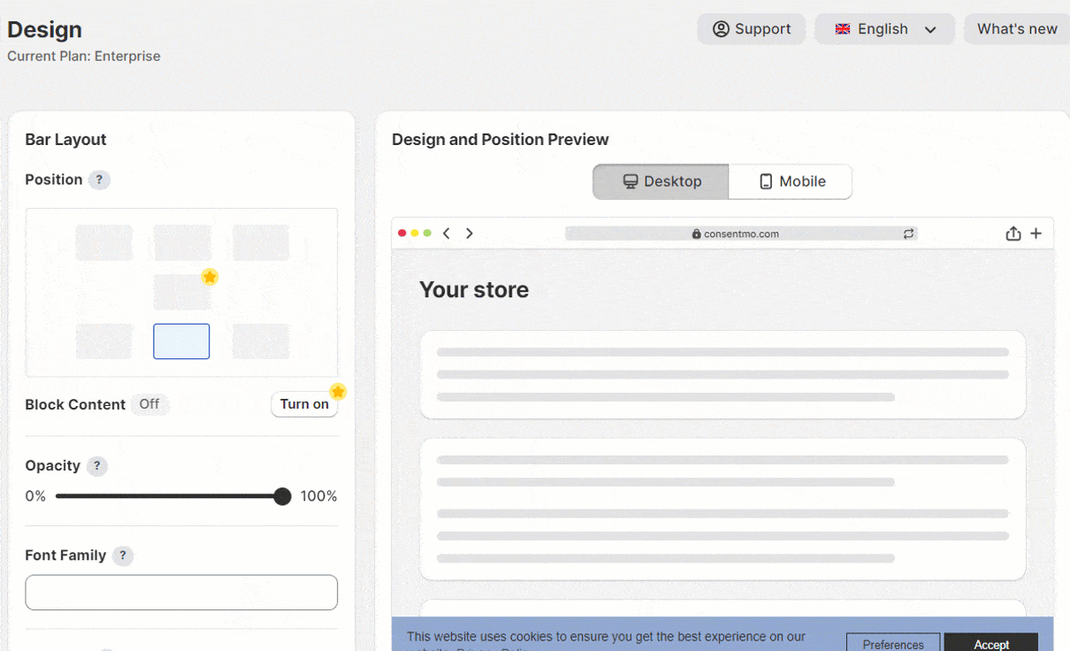The image size is (1070, 651).
Task: Click the back arrow in preview browser
Action: click(447, 234)
